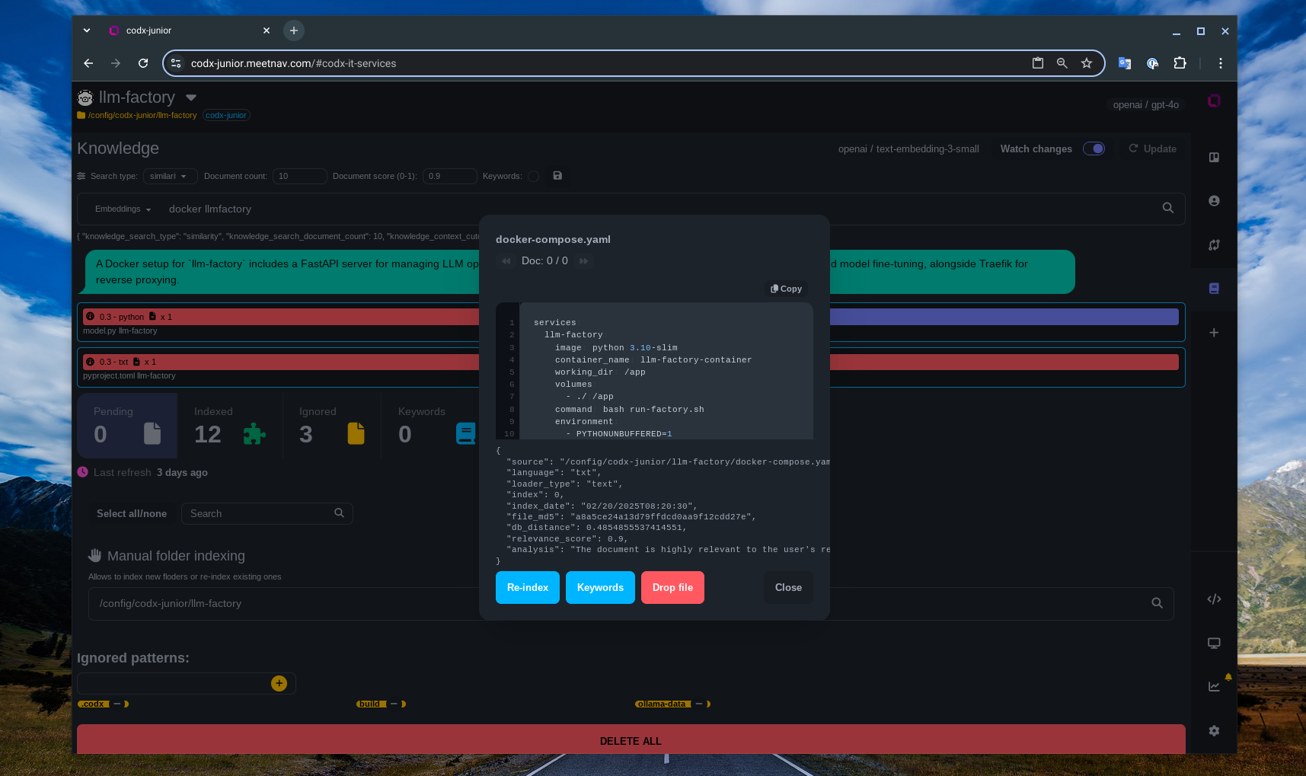This screenshot has height=776, width=1306.
Task: Open the chart metrics sidebar icon
Action: 1214,687
